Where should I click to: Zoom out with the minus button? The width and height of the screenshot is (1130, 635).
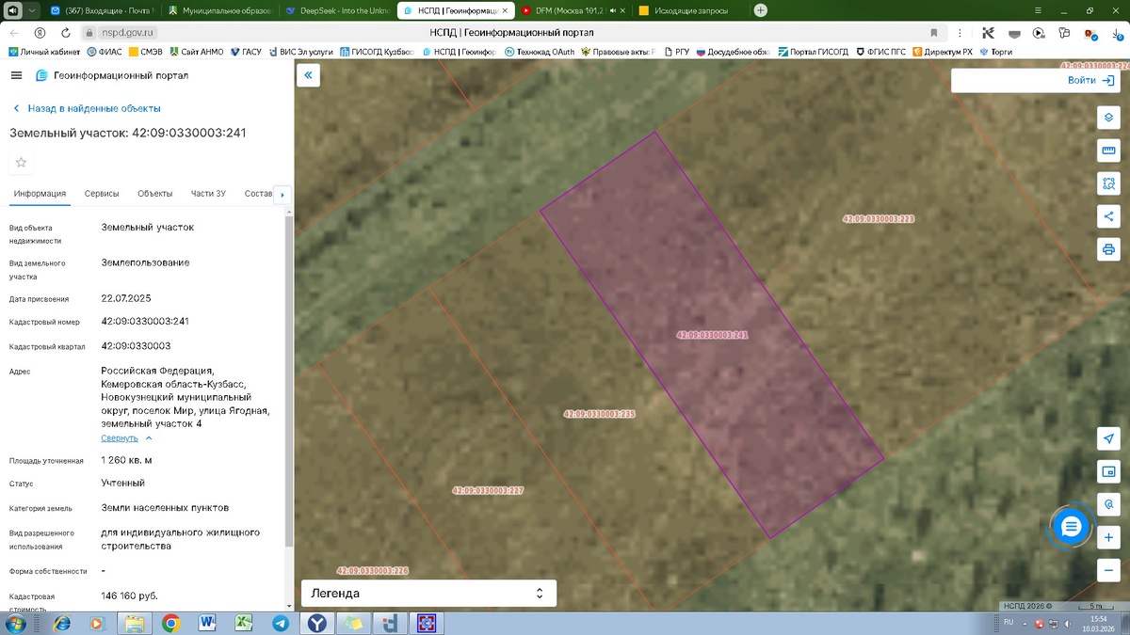[1108, 570]
